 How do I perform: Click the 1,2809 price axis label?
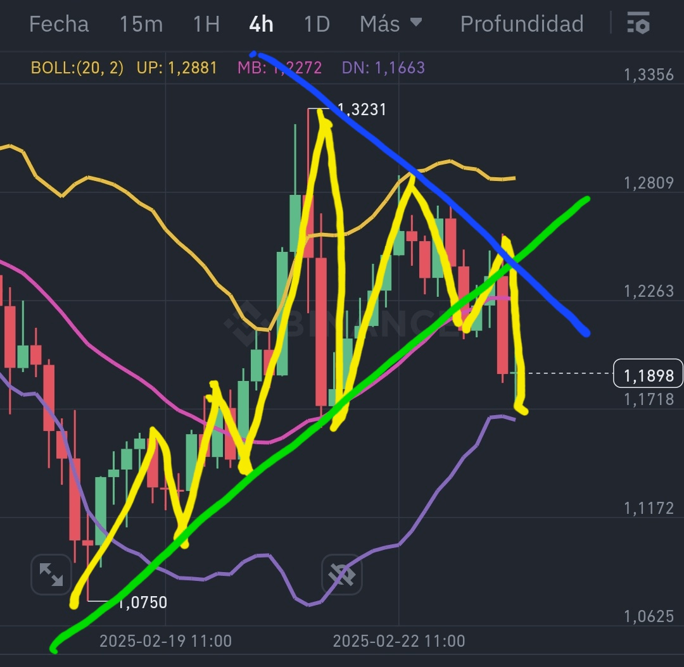point(649,183)
